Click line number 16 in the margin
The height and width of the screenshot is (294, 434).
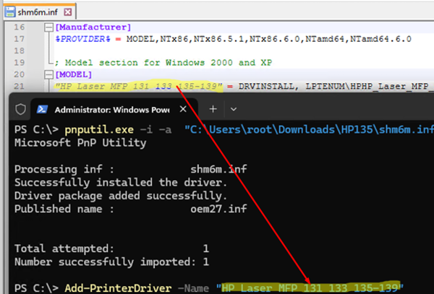(20, 27)
